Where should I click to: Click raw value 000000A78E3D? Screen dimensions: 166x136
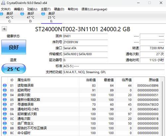click(x=148, y=104)
